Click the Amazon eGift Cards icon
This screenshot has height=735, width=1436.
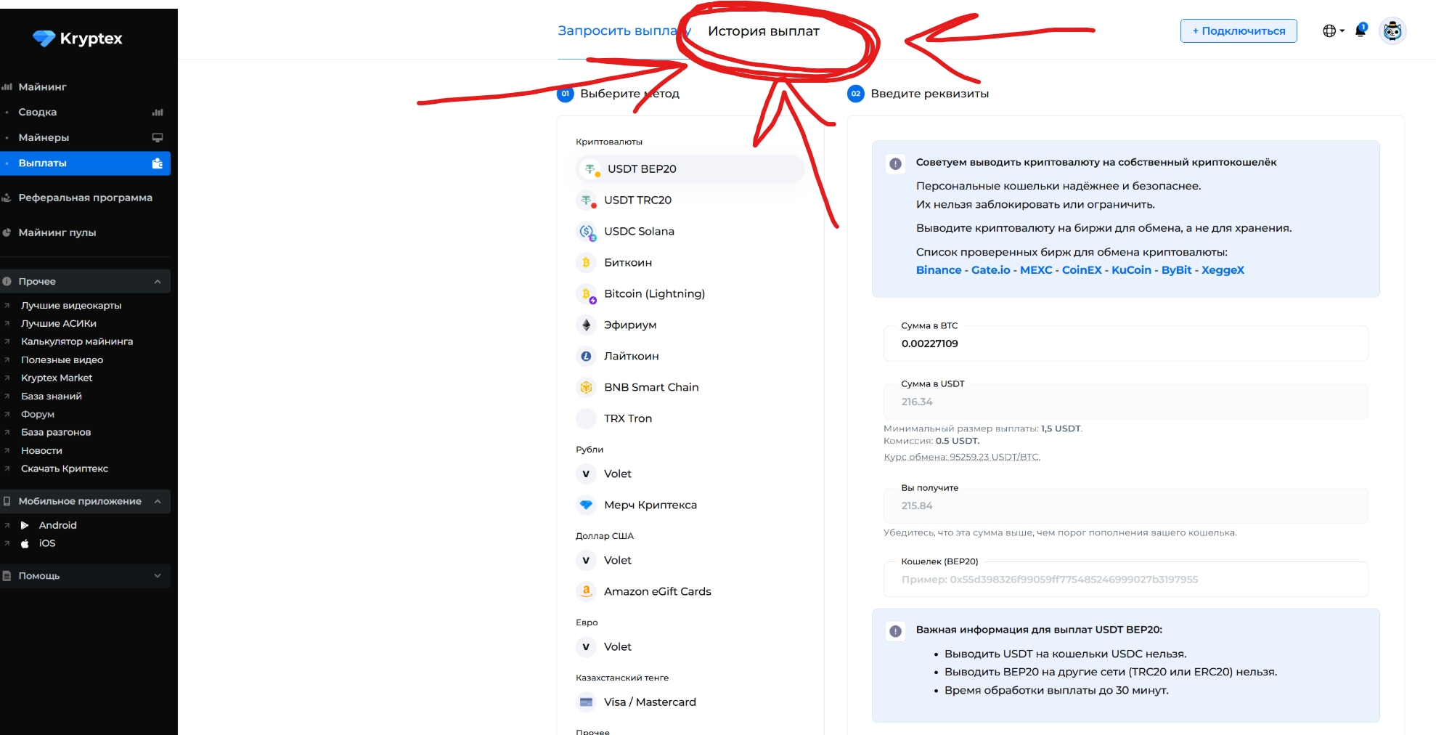click(586, 591)
